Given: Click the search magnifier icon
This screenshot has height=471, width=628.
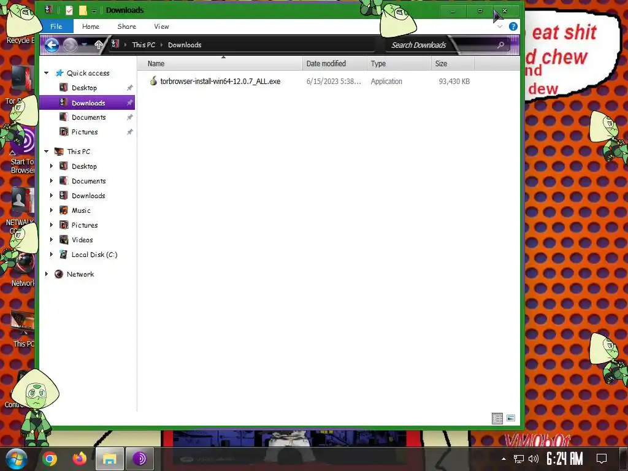Looking at the screenshot, I should pyautogui.click(x=500, y=45).
